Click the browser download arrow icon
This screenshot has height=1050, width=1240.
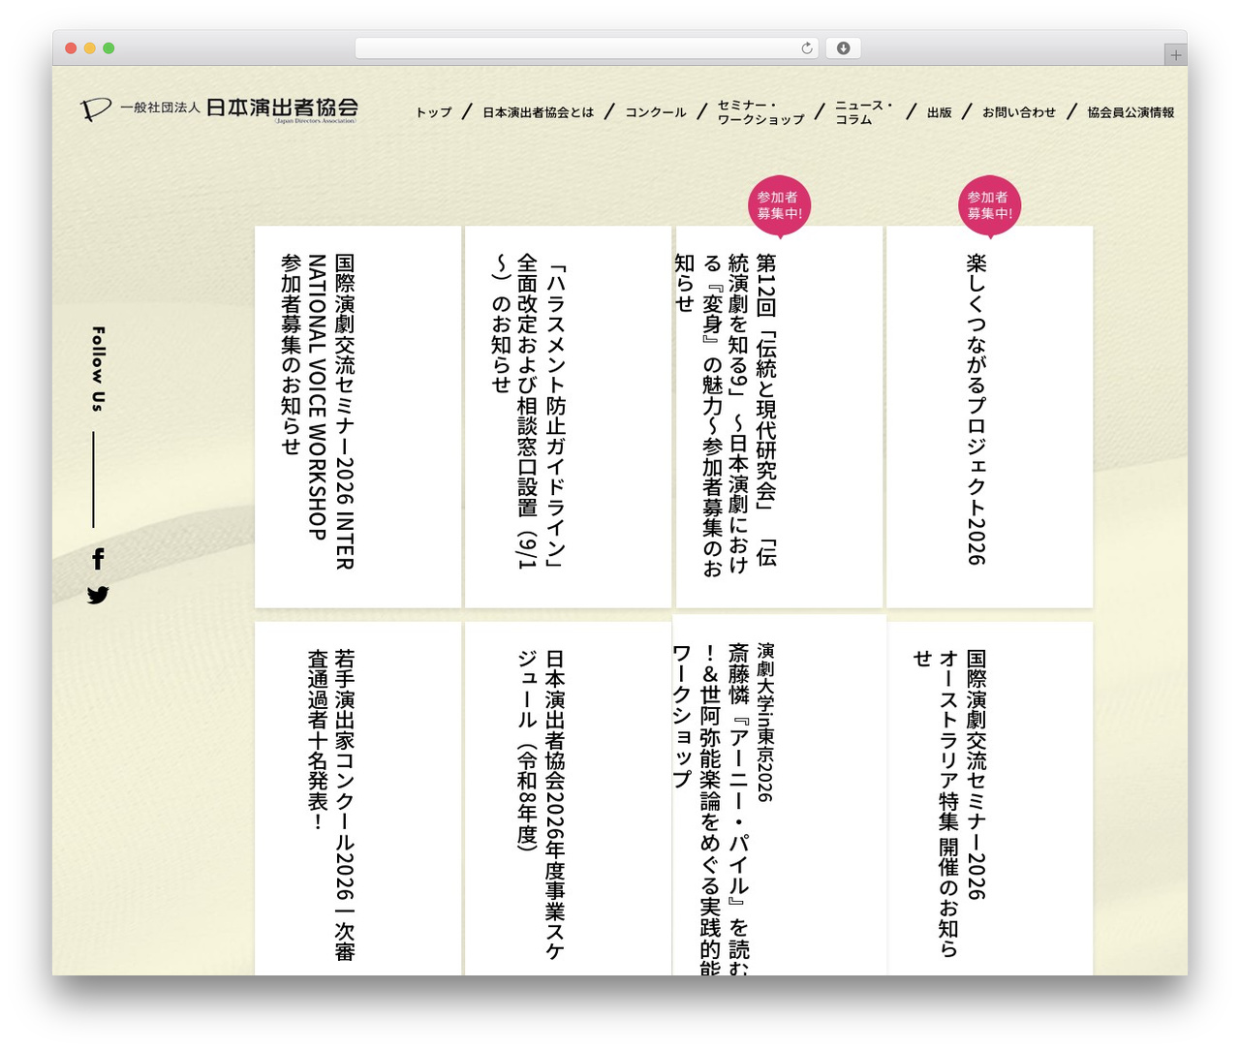(843, 47)
